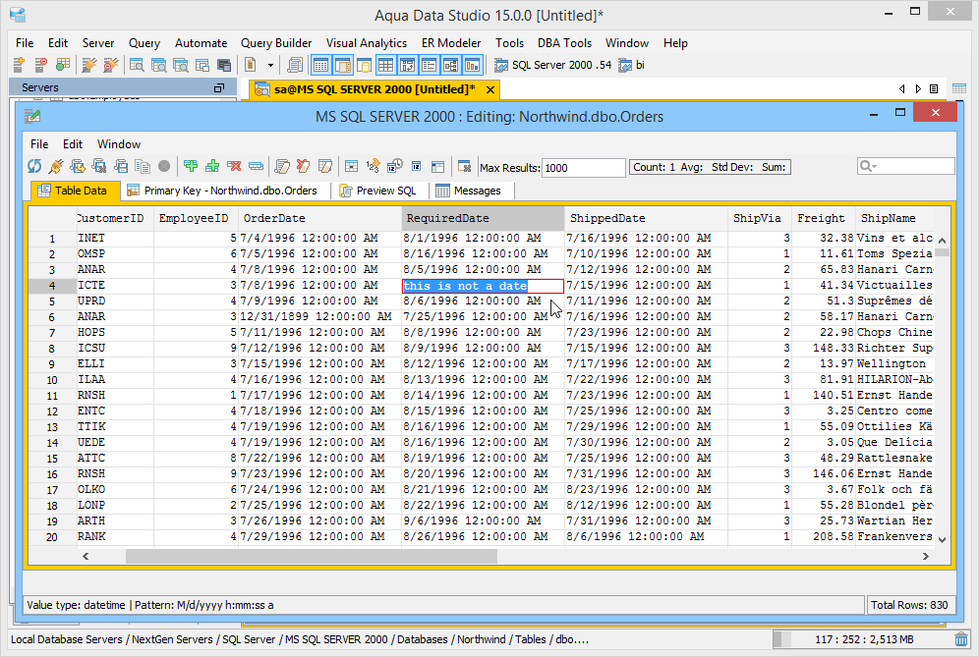Image resolution: width=979 pixels, height=657 pixels.
Task: Click the script scroll icon in main toolbar
Action: tap(294, 64)
